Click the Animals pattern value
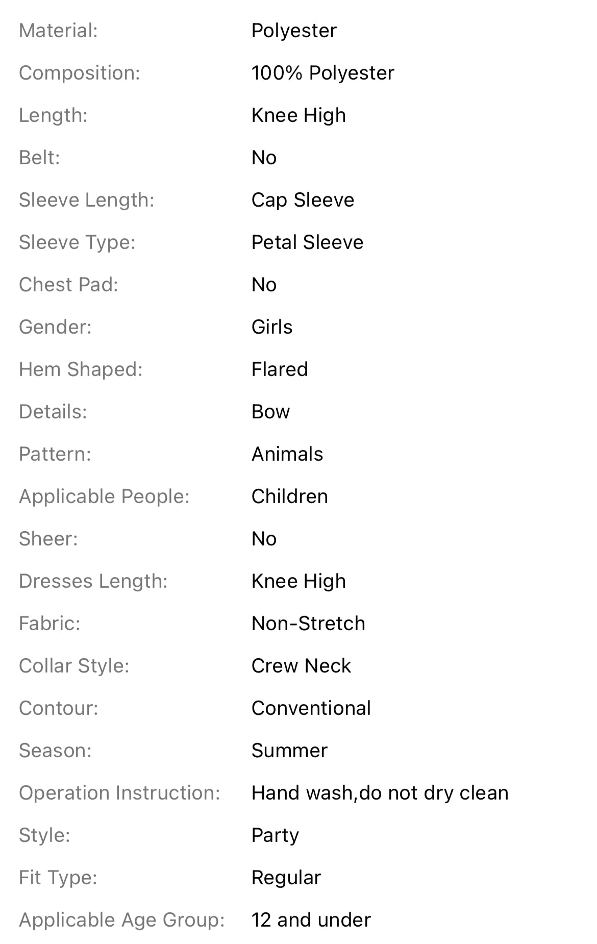The height and width of the screenshot is (944, 597). 287,454
